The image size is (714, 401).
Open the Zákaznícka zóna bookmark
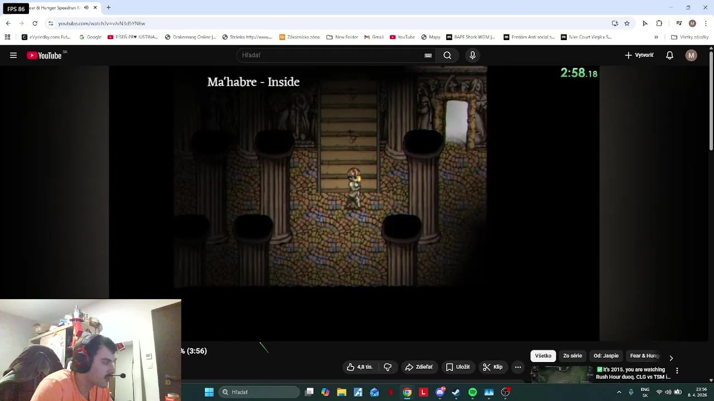tap(300, 37)
